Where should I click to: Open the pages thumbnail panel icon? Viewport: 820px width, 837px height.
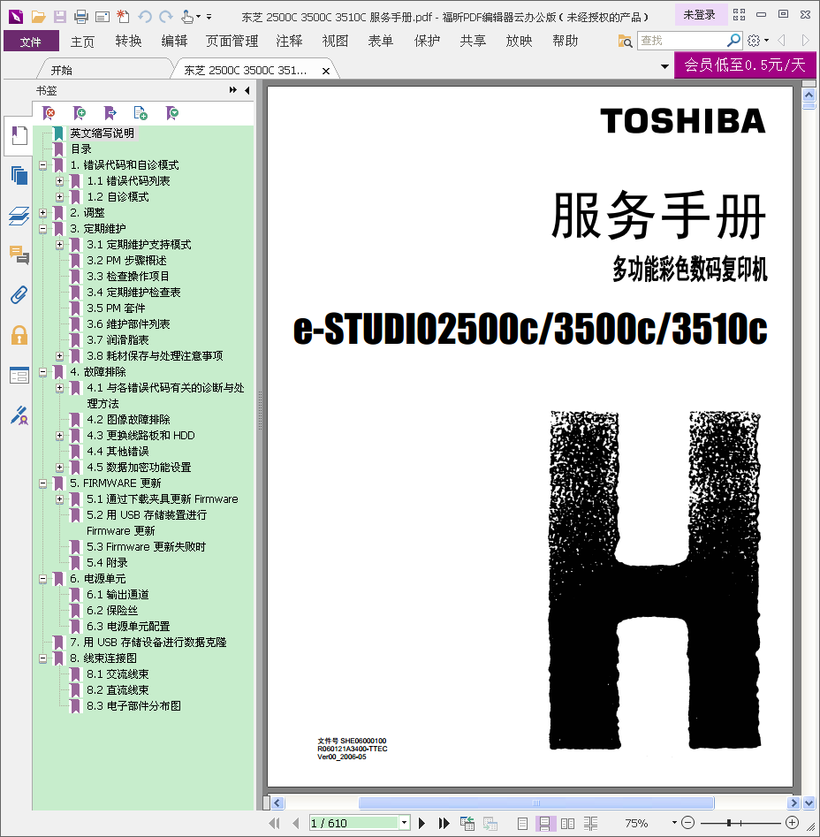pyautogui.click(x=19, y=175)
